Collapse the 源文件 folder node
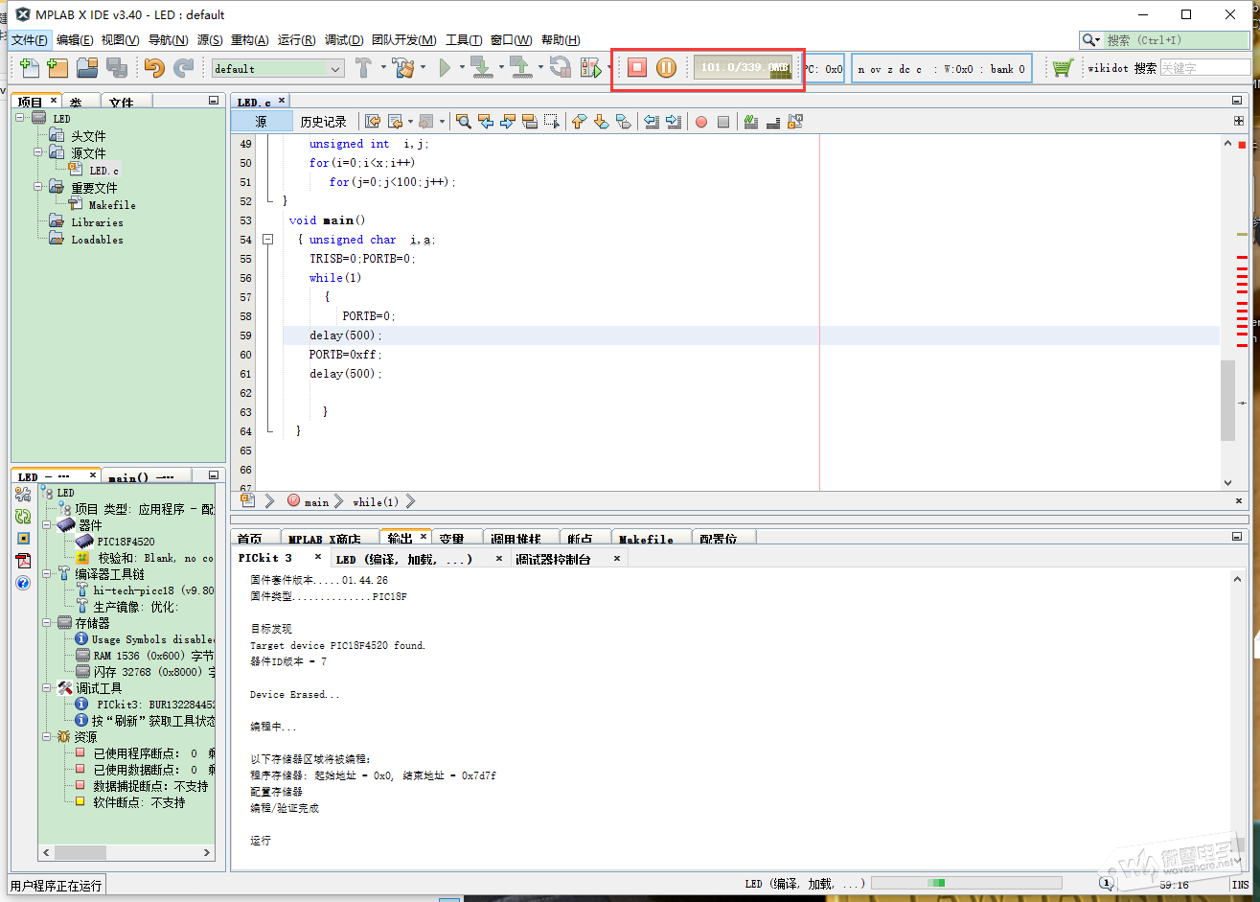Viewport: 1260px width, 902px height. tap(37, 152)
